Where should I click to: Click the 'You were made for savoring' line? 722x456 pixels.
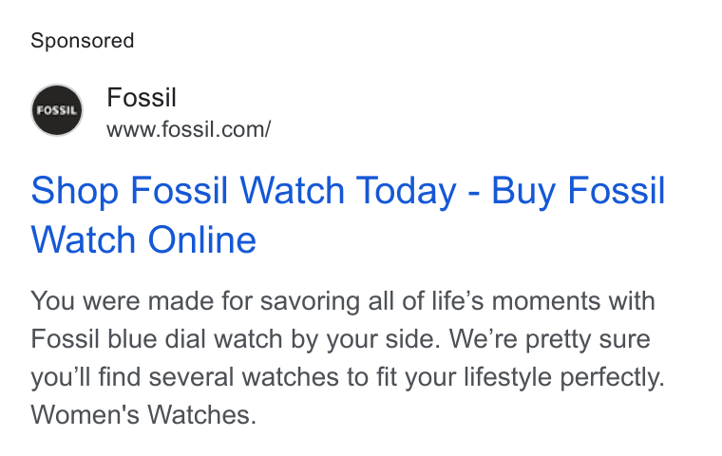tap(343, 301)
